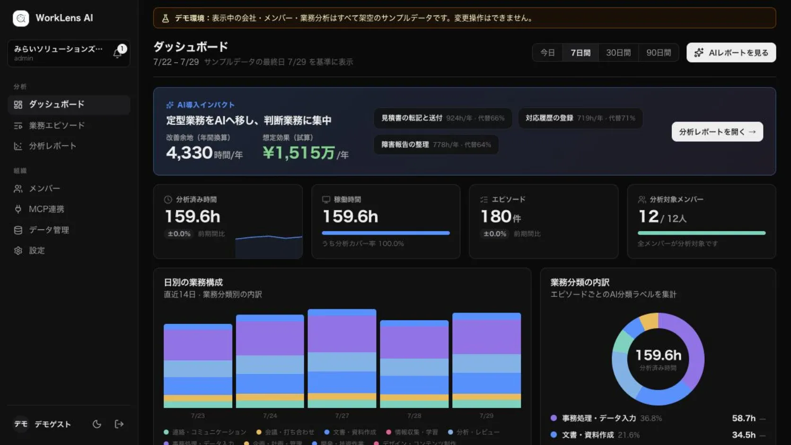Select the 30日間 period tab
Viewport: 791px width, 445px height.
point(618,52)
